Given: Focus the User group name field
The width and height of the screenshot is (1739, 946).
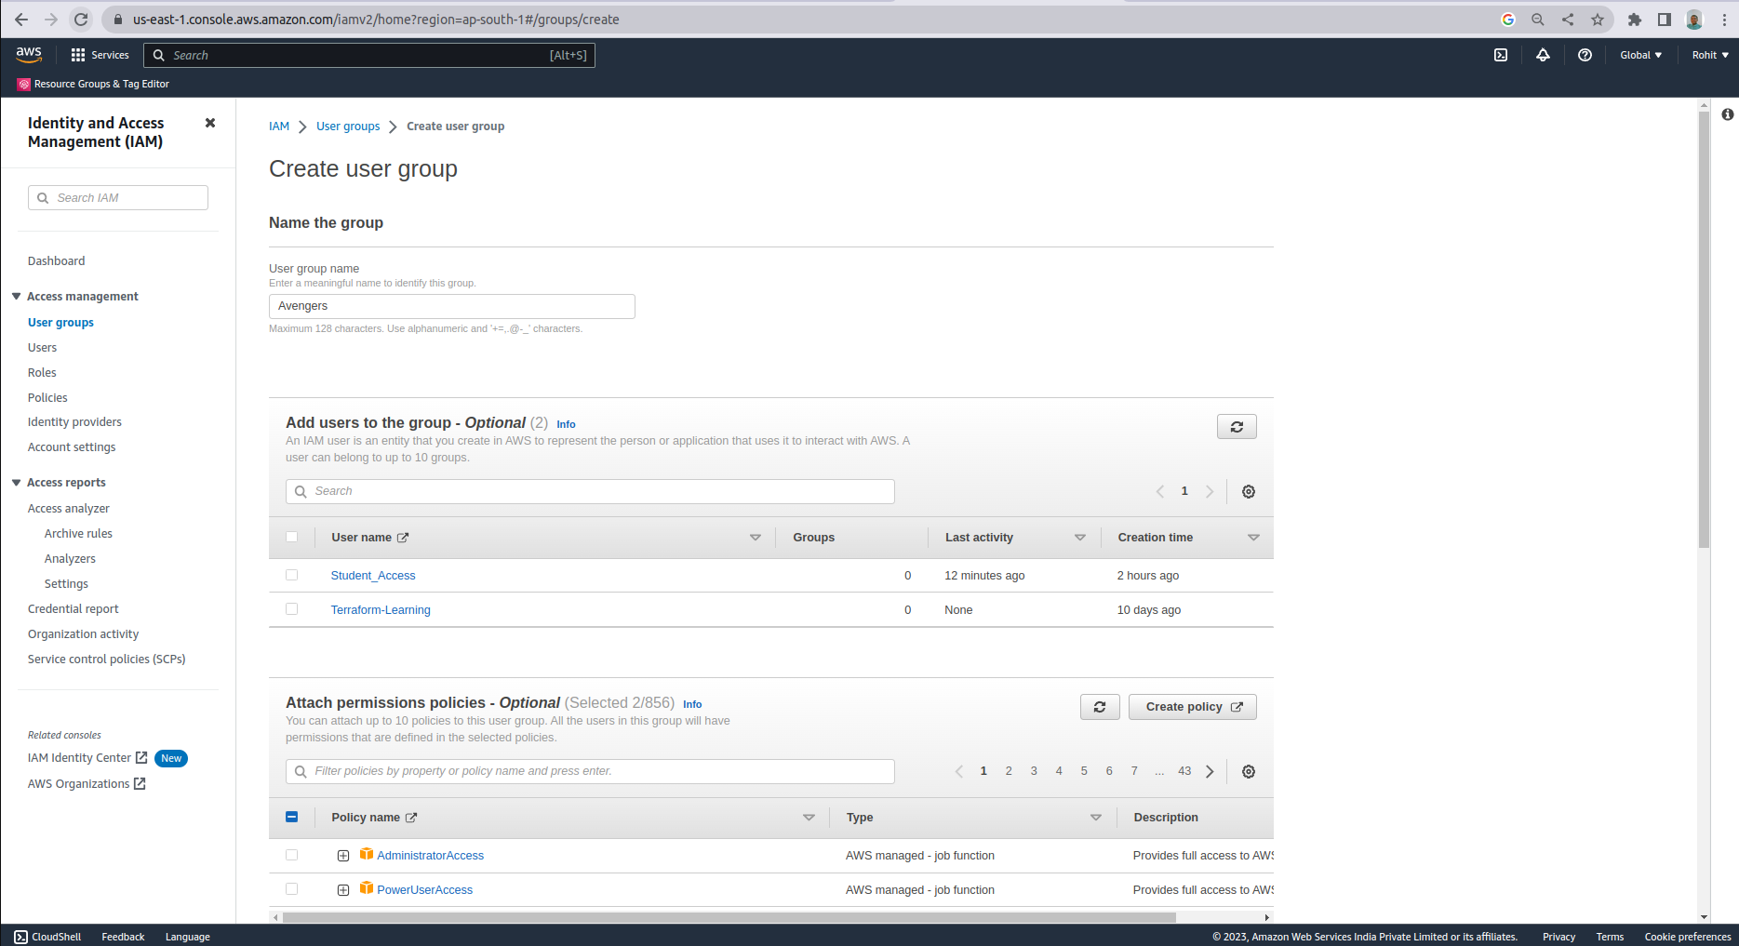Looking at the screenshot, I should click(452, 306).
